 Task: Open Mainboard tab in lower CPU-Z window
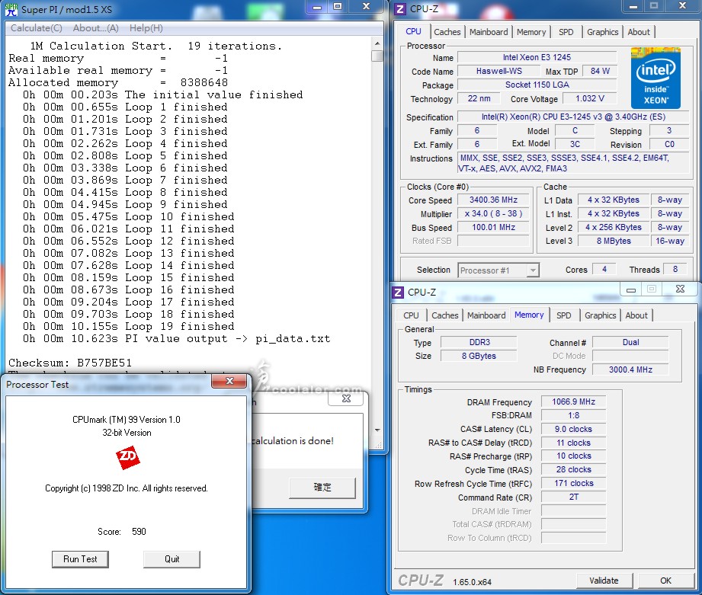pos(486,315)
